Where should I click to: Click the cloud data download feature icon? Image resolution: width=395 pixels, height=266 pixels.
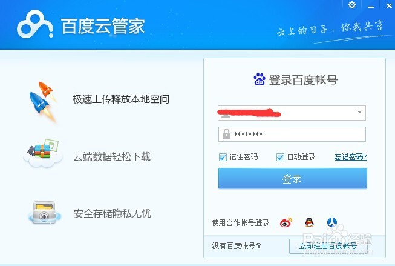click(x=43, y=153)
